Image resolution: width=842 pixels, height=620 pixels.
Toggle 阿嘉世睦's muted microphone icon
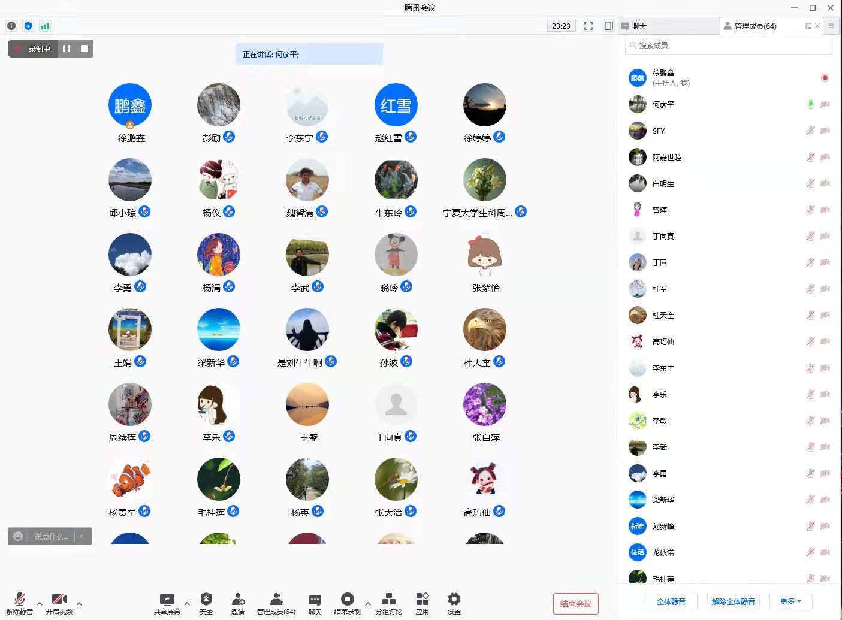point(811,157)
